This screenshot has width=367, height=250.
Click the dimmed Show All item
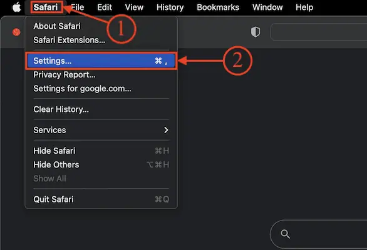tap(101, 179)
